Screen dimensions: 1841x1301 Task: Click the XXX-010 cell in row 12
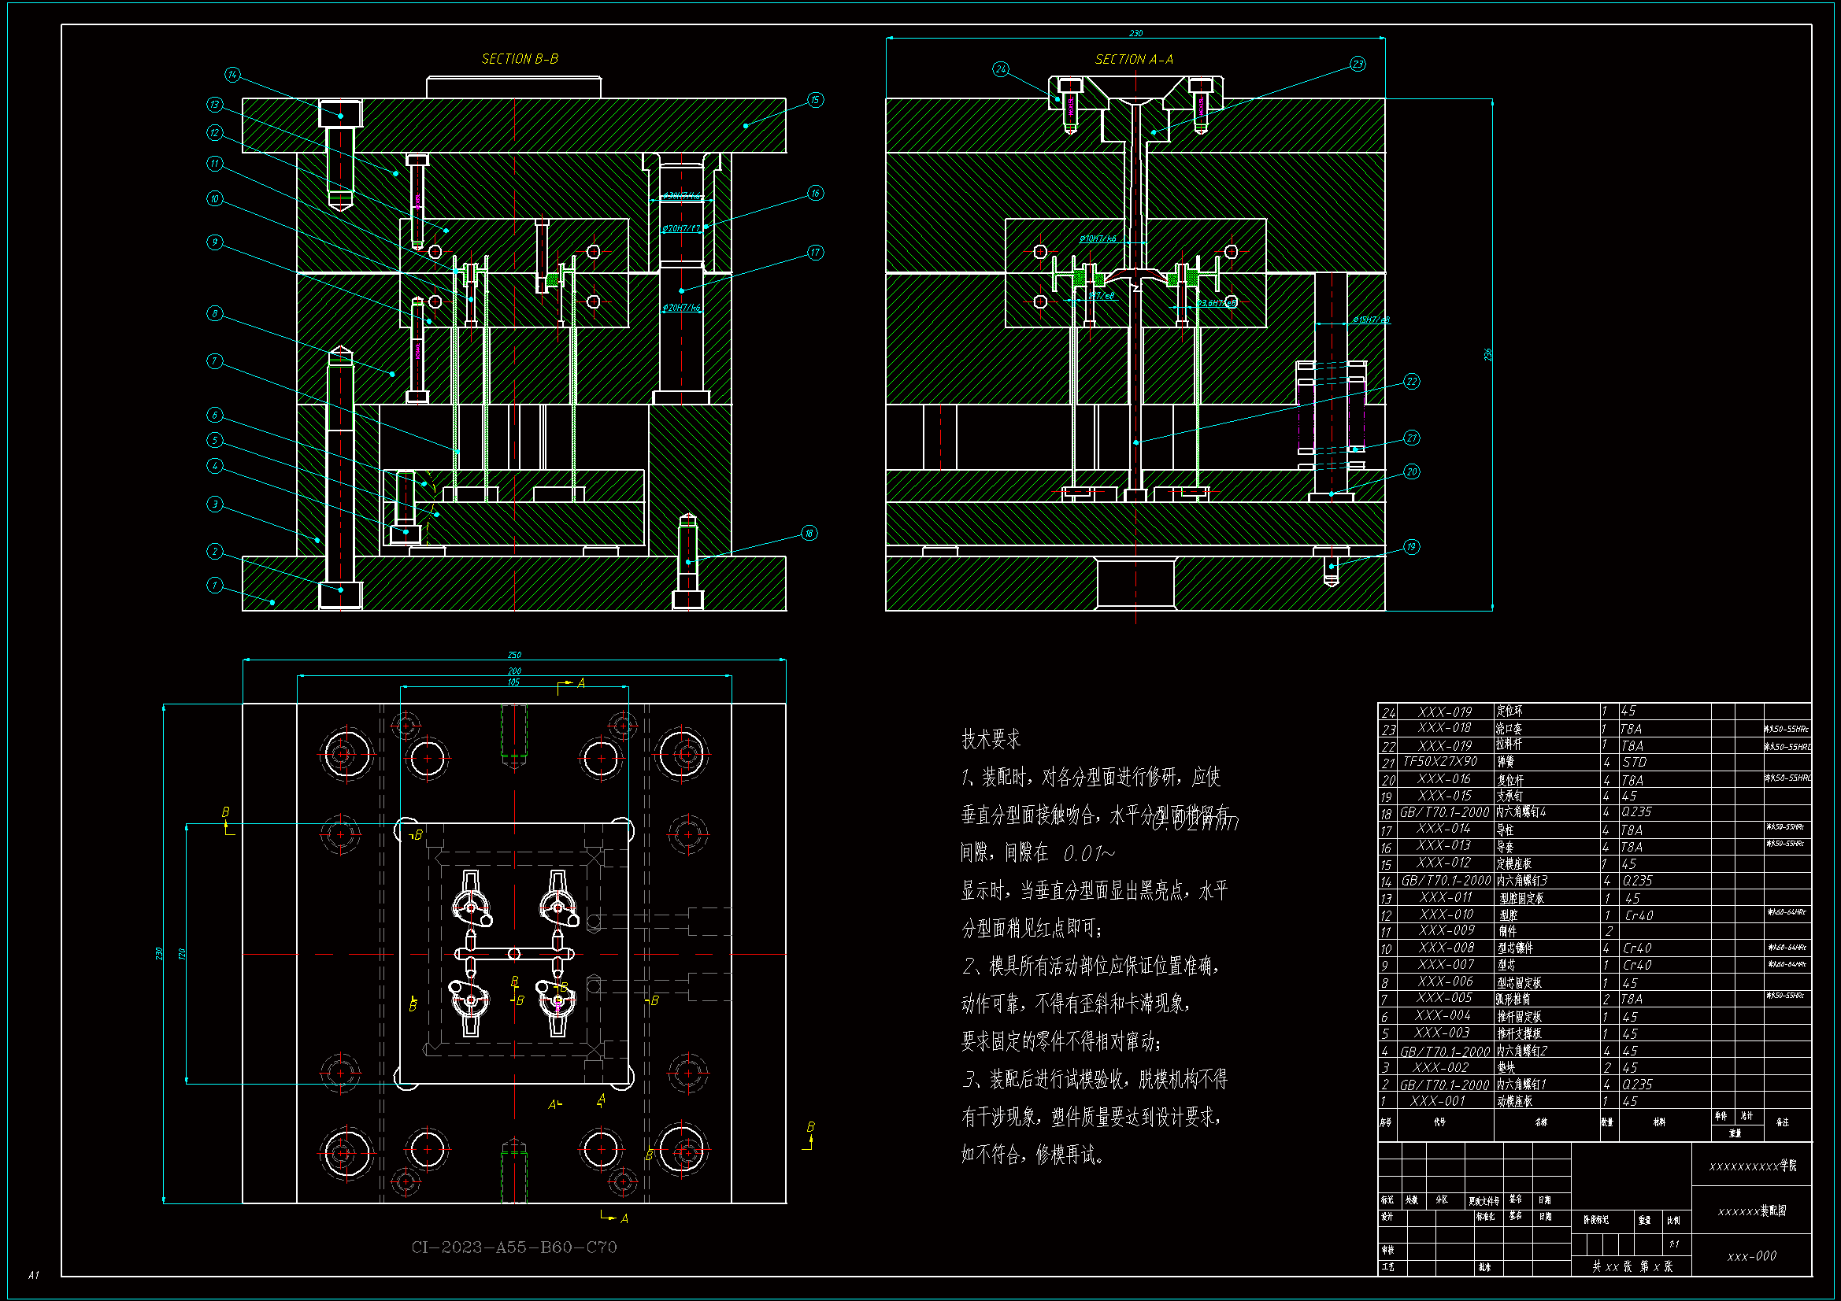click(1446, 915)
